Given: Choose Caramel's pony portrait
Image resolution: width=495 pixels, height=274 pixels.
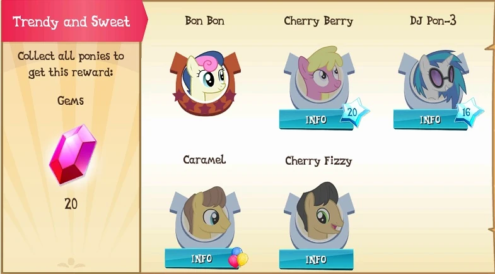Looking at the screenshot, I should click(205, 217).
